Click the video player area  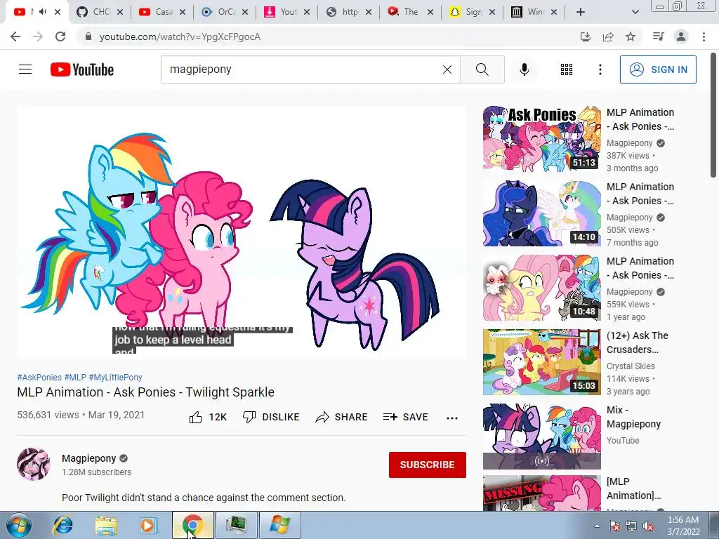tap(242, 232)
